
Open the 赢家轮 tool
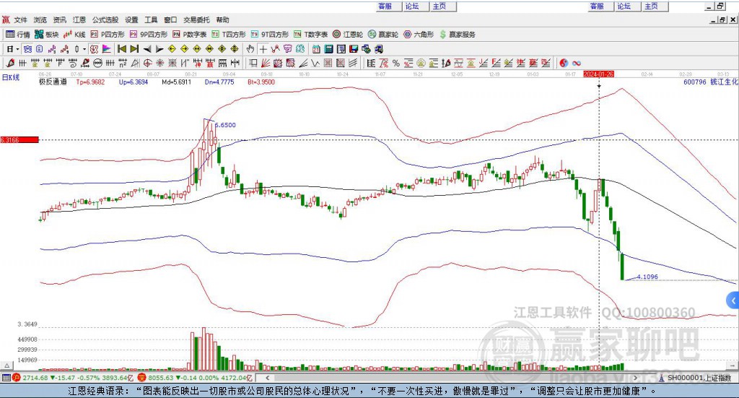coord(383,35)
